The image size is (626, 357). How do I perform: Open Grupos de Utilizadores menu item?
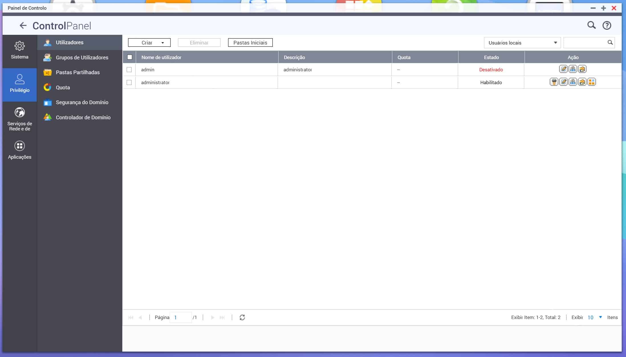(x=82, y=57)
